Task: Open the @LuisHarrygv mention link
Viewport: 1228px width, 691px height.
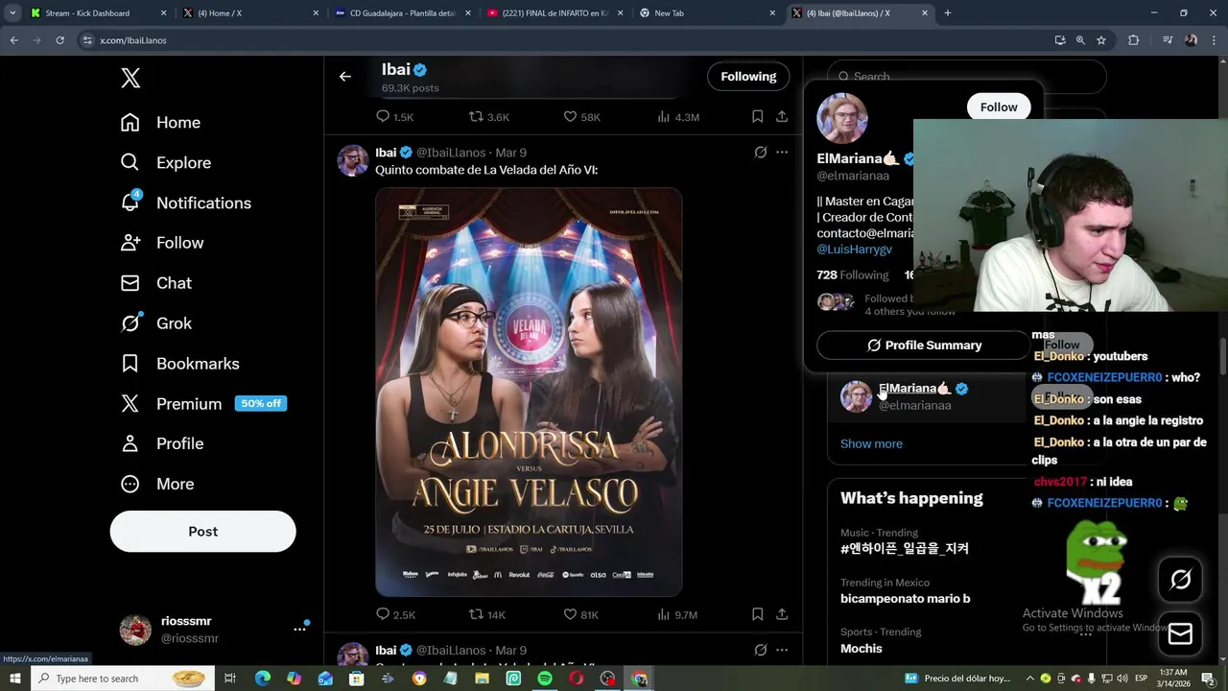Action: pyautogui.click(x=854, y=249)
